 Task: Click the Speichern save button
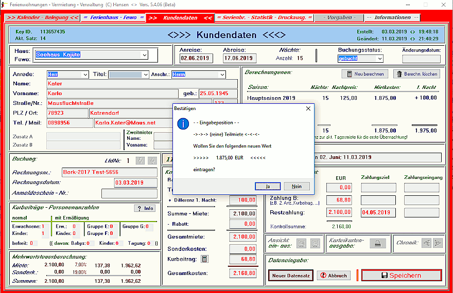(401, 275)
